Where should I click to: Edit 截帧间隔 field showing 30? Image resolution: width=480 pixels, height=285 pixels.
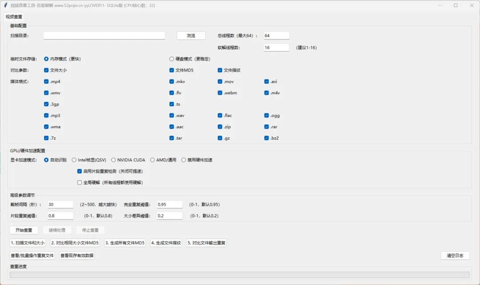click(60, 205)
